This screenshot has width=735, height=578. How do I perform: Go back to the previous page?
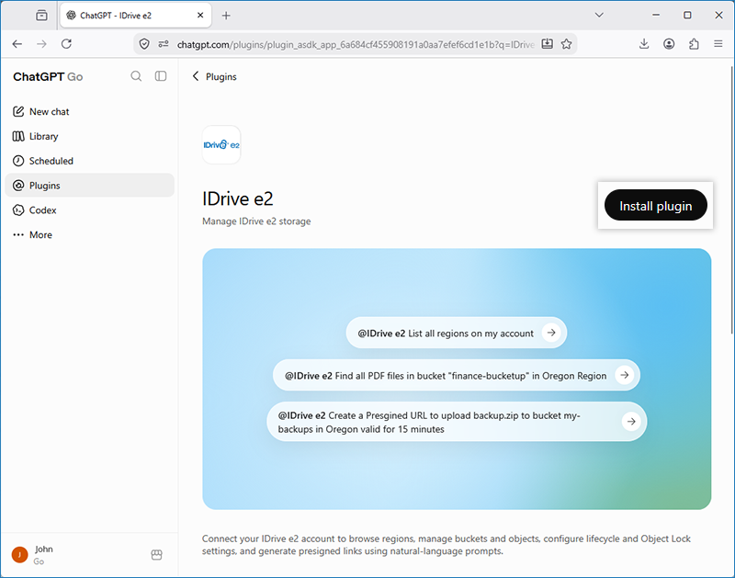pyautogui.click(x=17, y=44)
